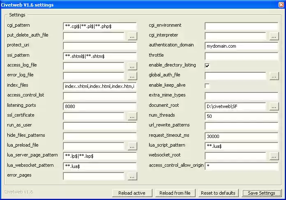
Task: Click the ssl_certificate browse button
Action: click(132, 116)
